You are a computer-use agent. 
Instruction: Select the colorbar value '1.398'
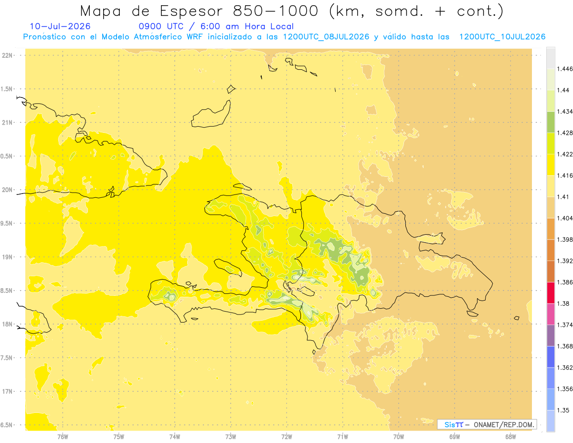pos(565,239)
